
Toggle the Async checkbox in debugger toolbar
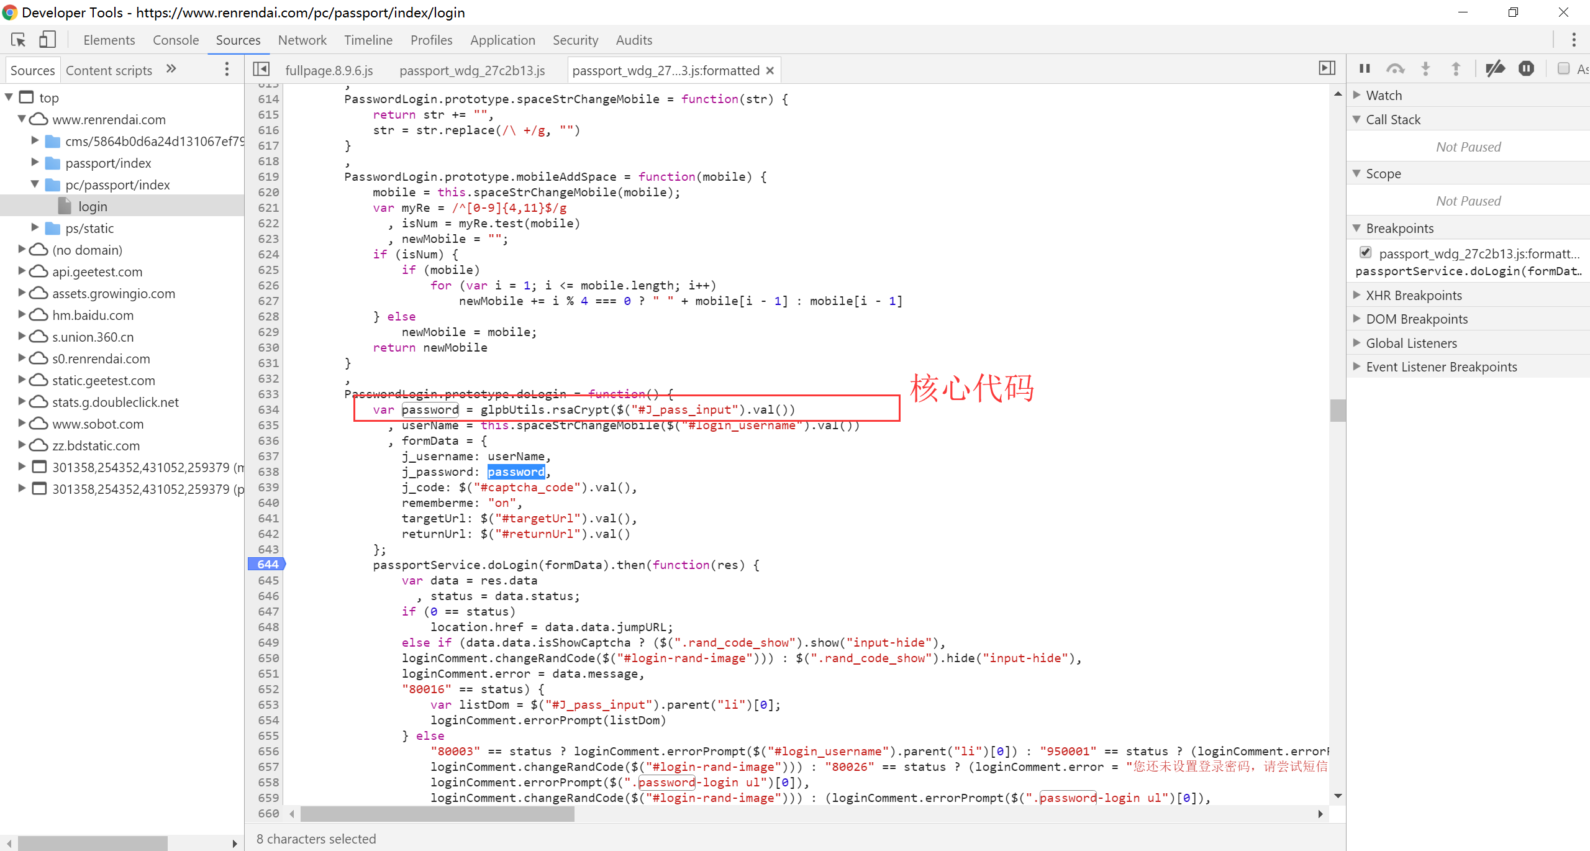pos(1563,69)
